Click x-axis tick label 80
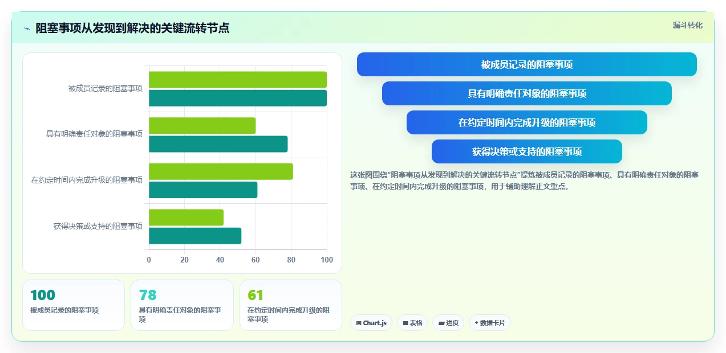Image resolution: width=726 pixels, height=353 pixels. (x=291, y=260)
